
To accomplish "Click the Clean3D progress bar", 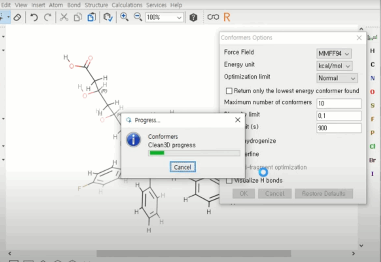I will (194, 153).
